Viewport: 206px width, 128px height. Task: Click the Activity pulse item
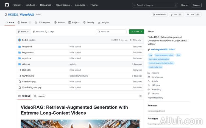pos(155,81)
